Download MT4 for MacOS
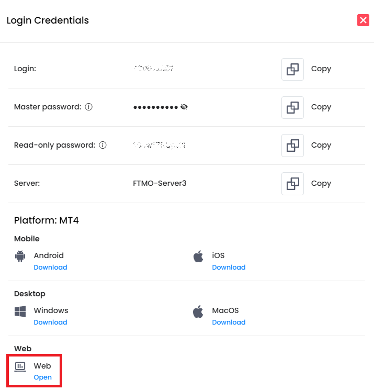Viewport: 374px width, 390px height. click(229, 322)
